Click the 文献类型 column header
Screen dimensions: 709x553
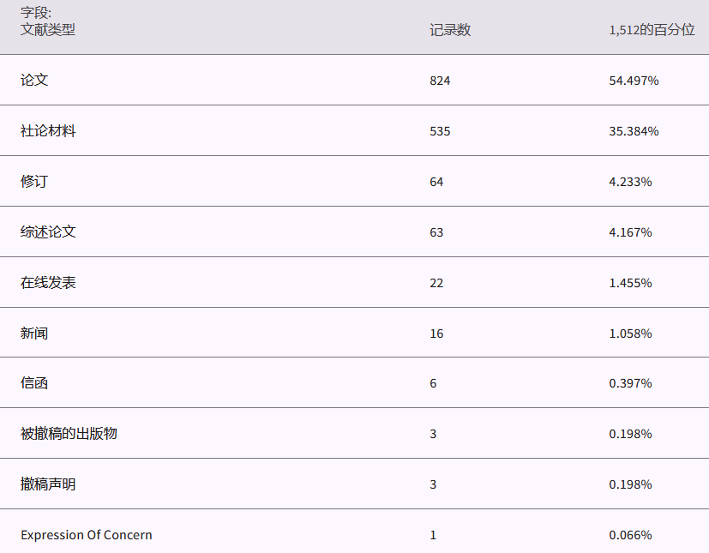point(48,30)
